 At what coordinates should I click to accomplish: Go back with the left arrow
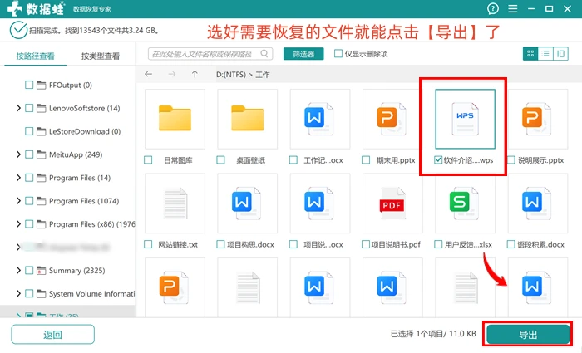coord(149,74)
